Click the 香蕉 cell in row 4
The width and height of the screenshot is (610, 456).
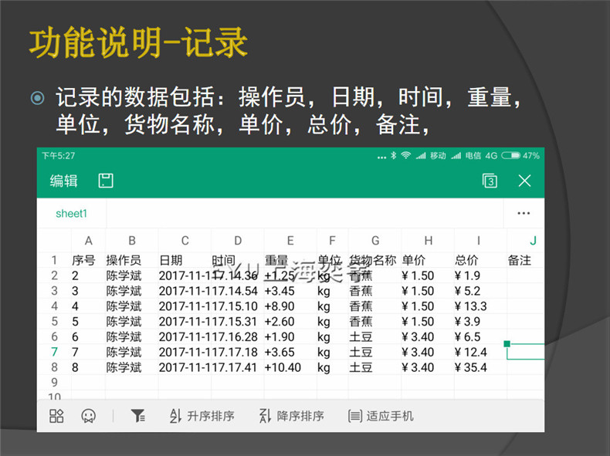point(374,306)
